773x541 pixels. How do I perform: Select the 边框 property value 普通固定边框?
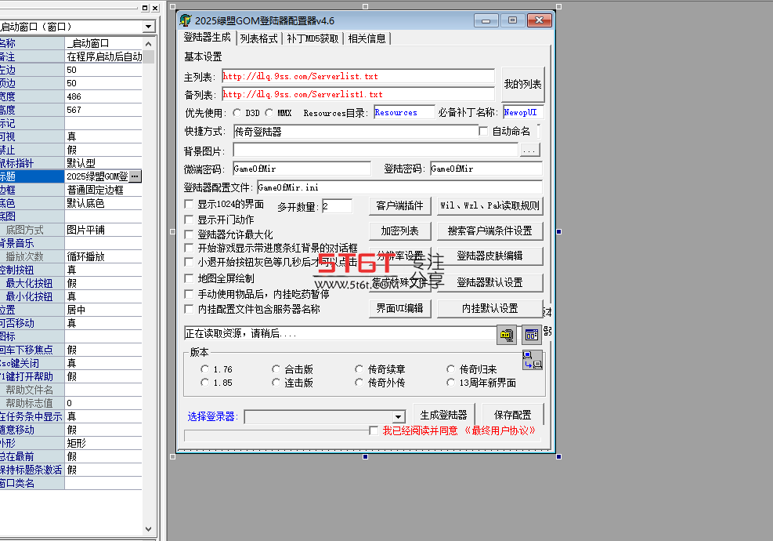coord(103,190)
